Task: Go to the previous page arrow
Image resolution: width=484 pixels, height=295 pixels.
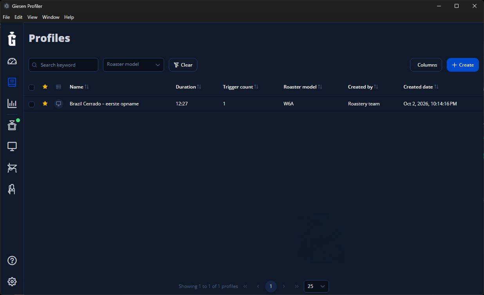Action: point(258,286)
